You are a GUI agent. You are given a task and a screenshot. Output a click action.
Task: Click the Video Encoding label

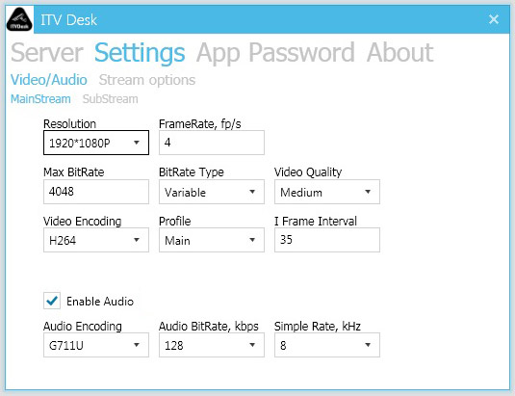point(82,222)
